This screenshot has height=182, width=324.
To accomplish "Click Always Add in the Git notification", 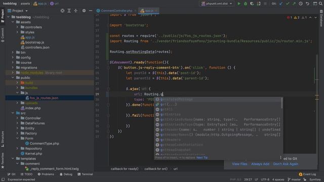I will pyautogui.click(x=260, y=164).
